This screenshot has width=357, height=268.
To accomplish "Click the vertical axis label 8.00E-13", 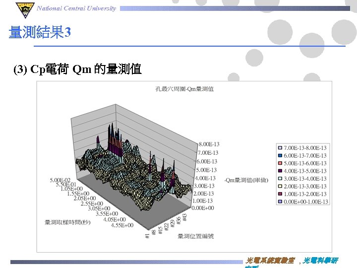I will coord(209,144).
